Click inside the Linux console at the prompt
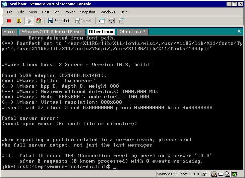The width and height of the screenshot is (245, 178). point(115,167)
